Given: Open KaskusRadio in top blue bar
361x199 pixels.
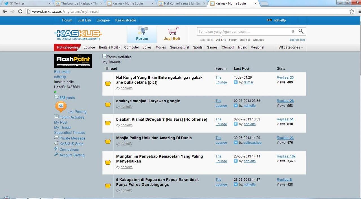Looking at the screenshot, I should tap(126, 20).
